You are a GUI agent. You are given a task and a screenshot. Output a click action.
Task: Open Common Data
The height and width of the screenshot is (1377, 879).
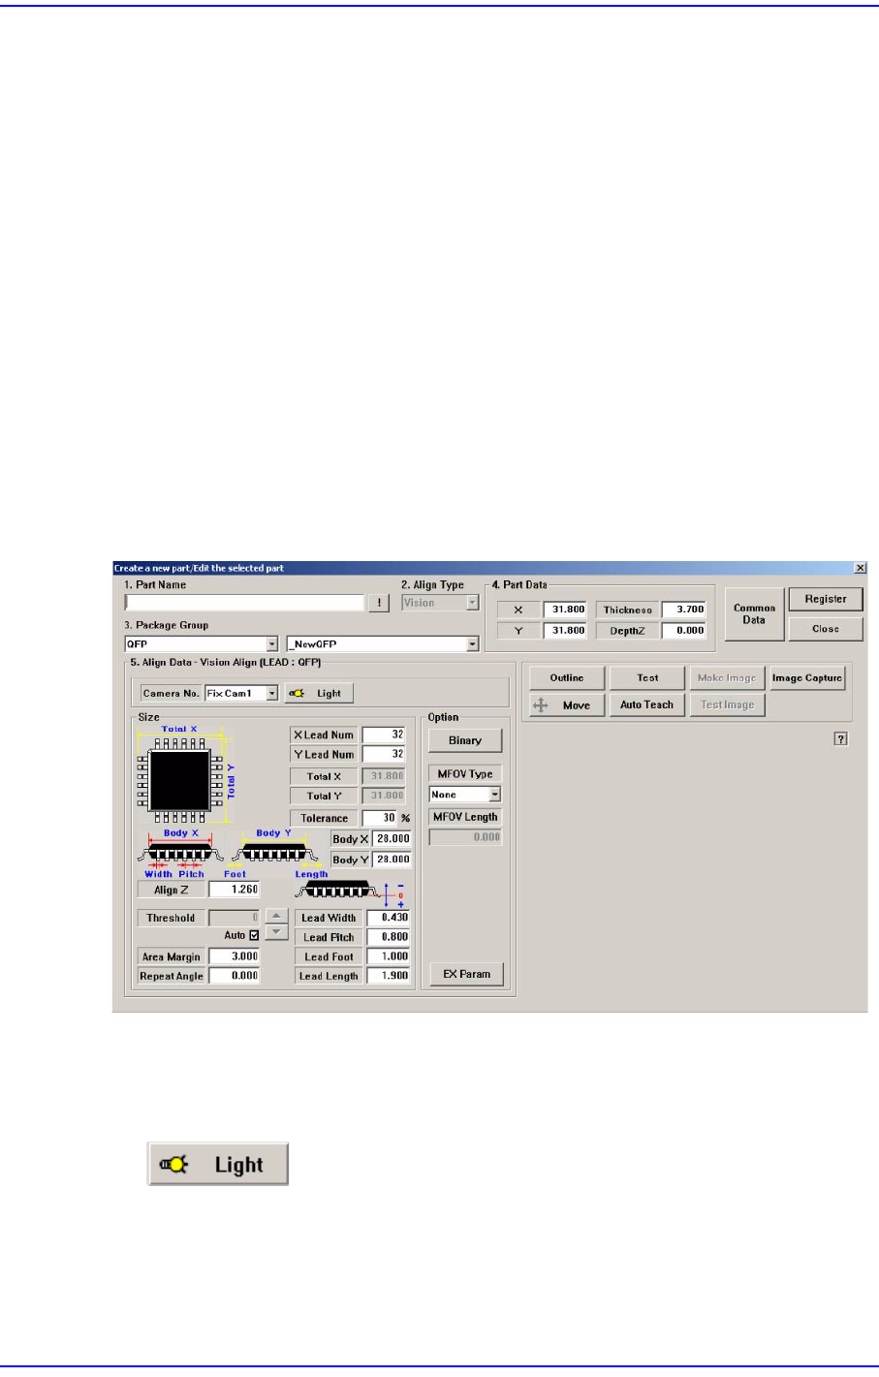coord(754,614)
